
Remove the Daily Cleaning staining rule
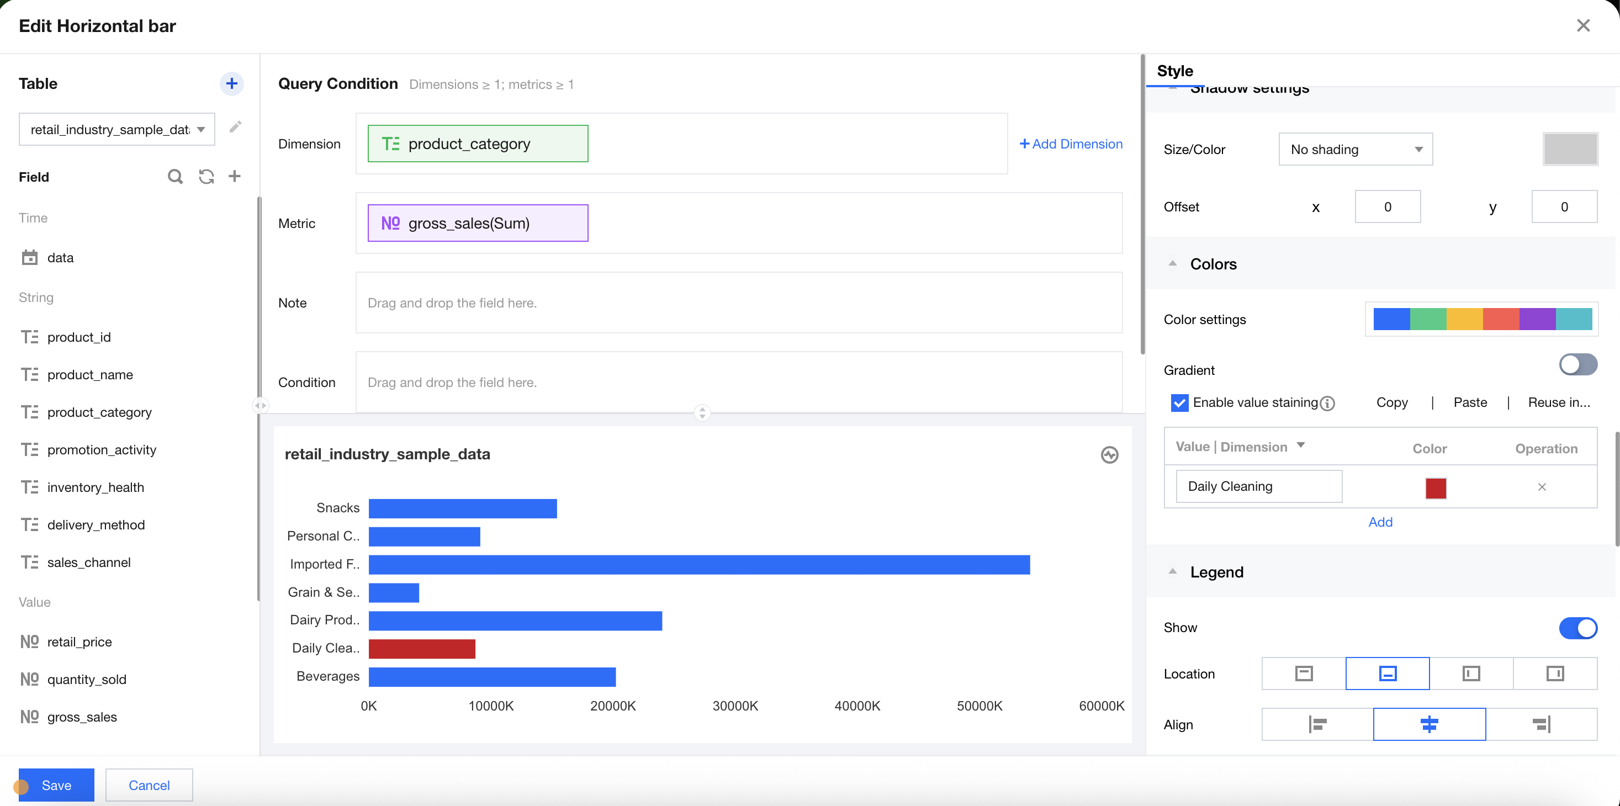pyautogui.click(x=1542, y=486)
